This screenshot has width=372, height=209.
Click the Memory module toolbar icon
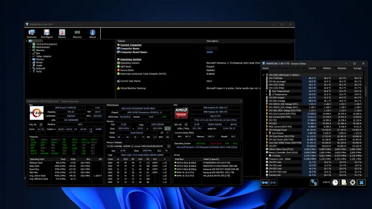(x=77, y=34)
